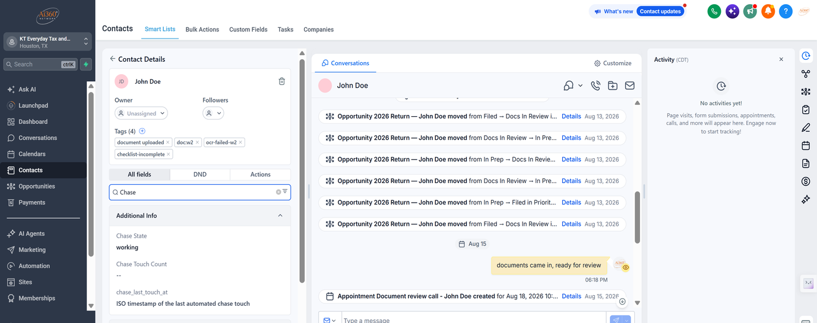Add a new tag with plus icon
Viewport: 817px width, 323px height.
[x=142, y=131]
